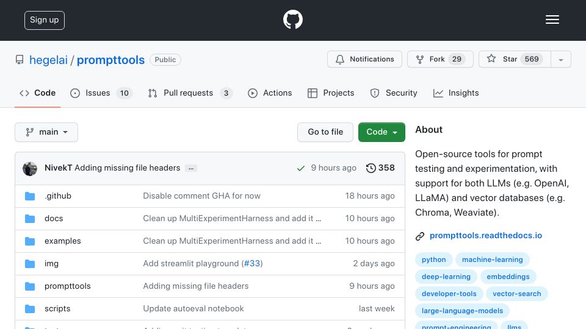Click the GitHub Octocat logo
This screenshot has height=329, width=586.
coord(292,19)
